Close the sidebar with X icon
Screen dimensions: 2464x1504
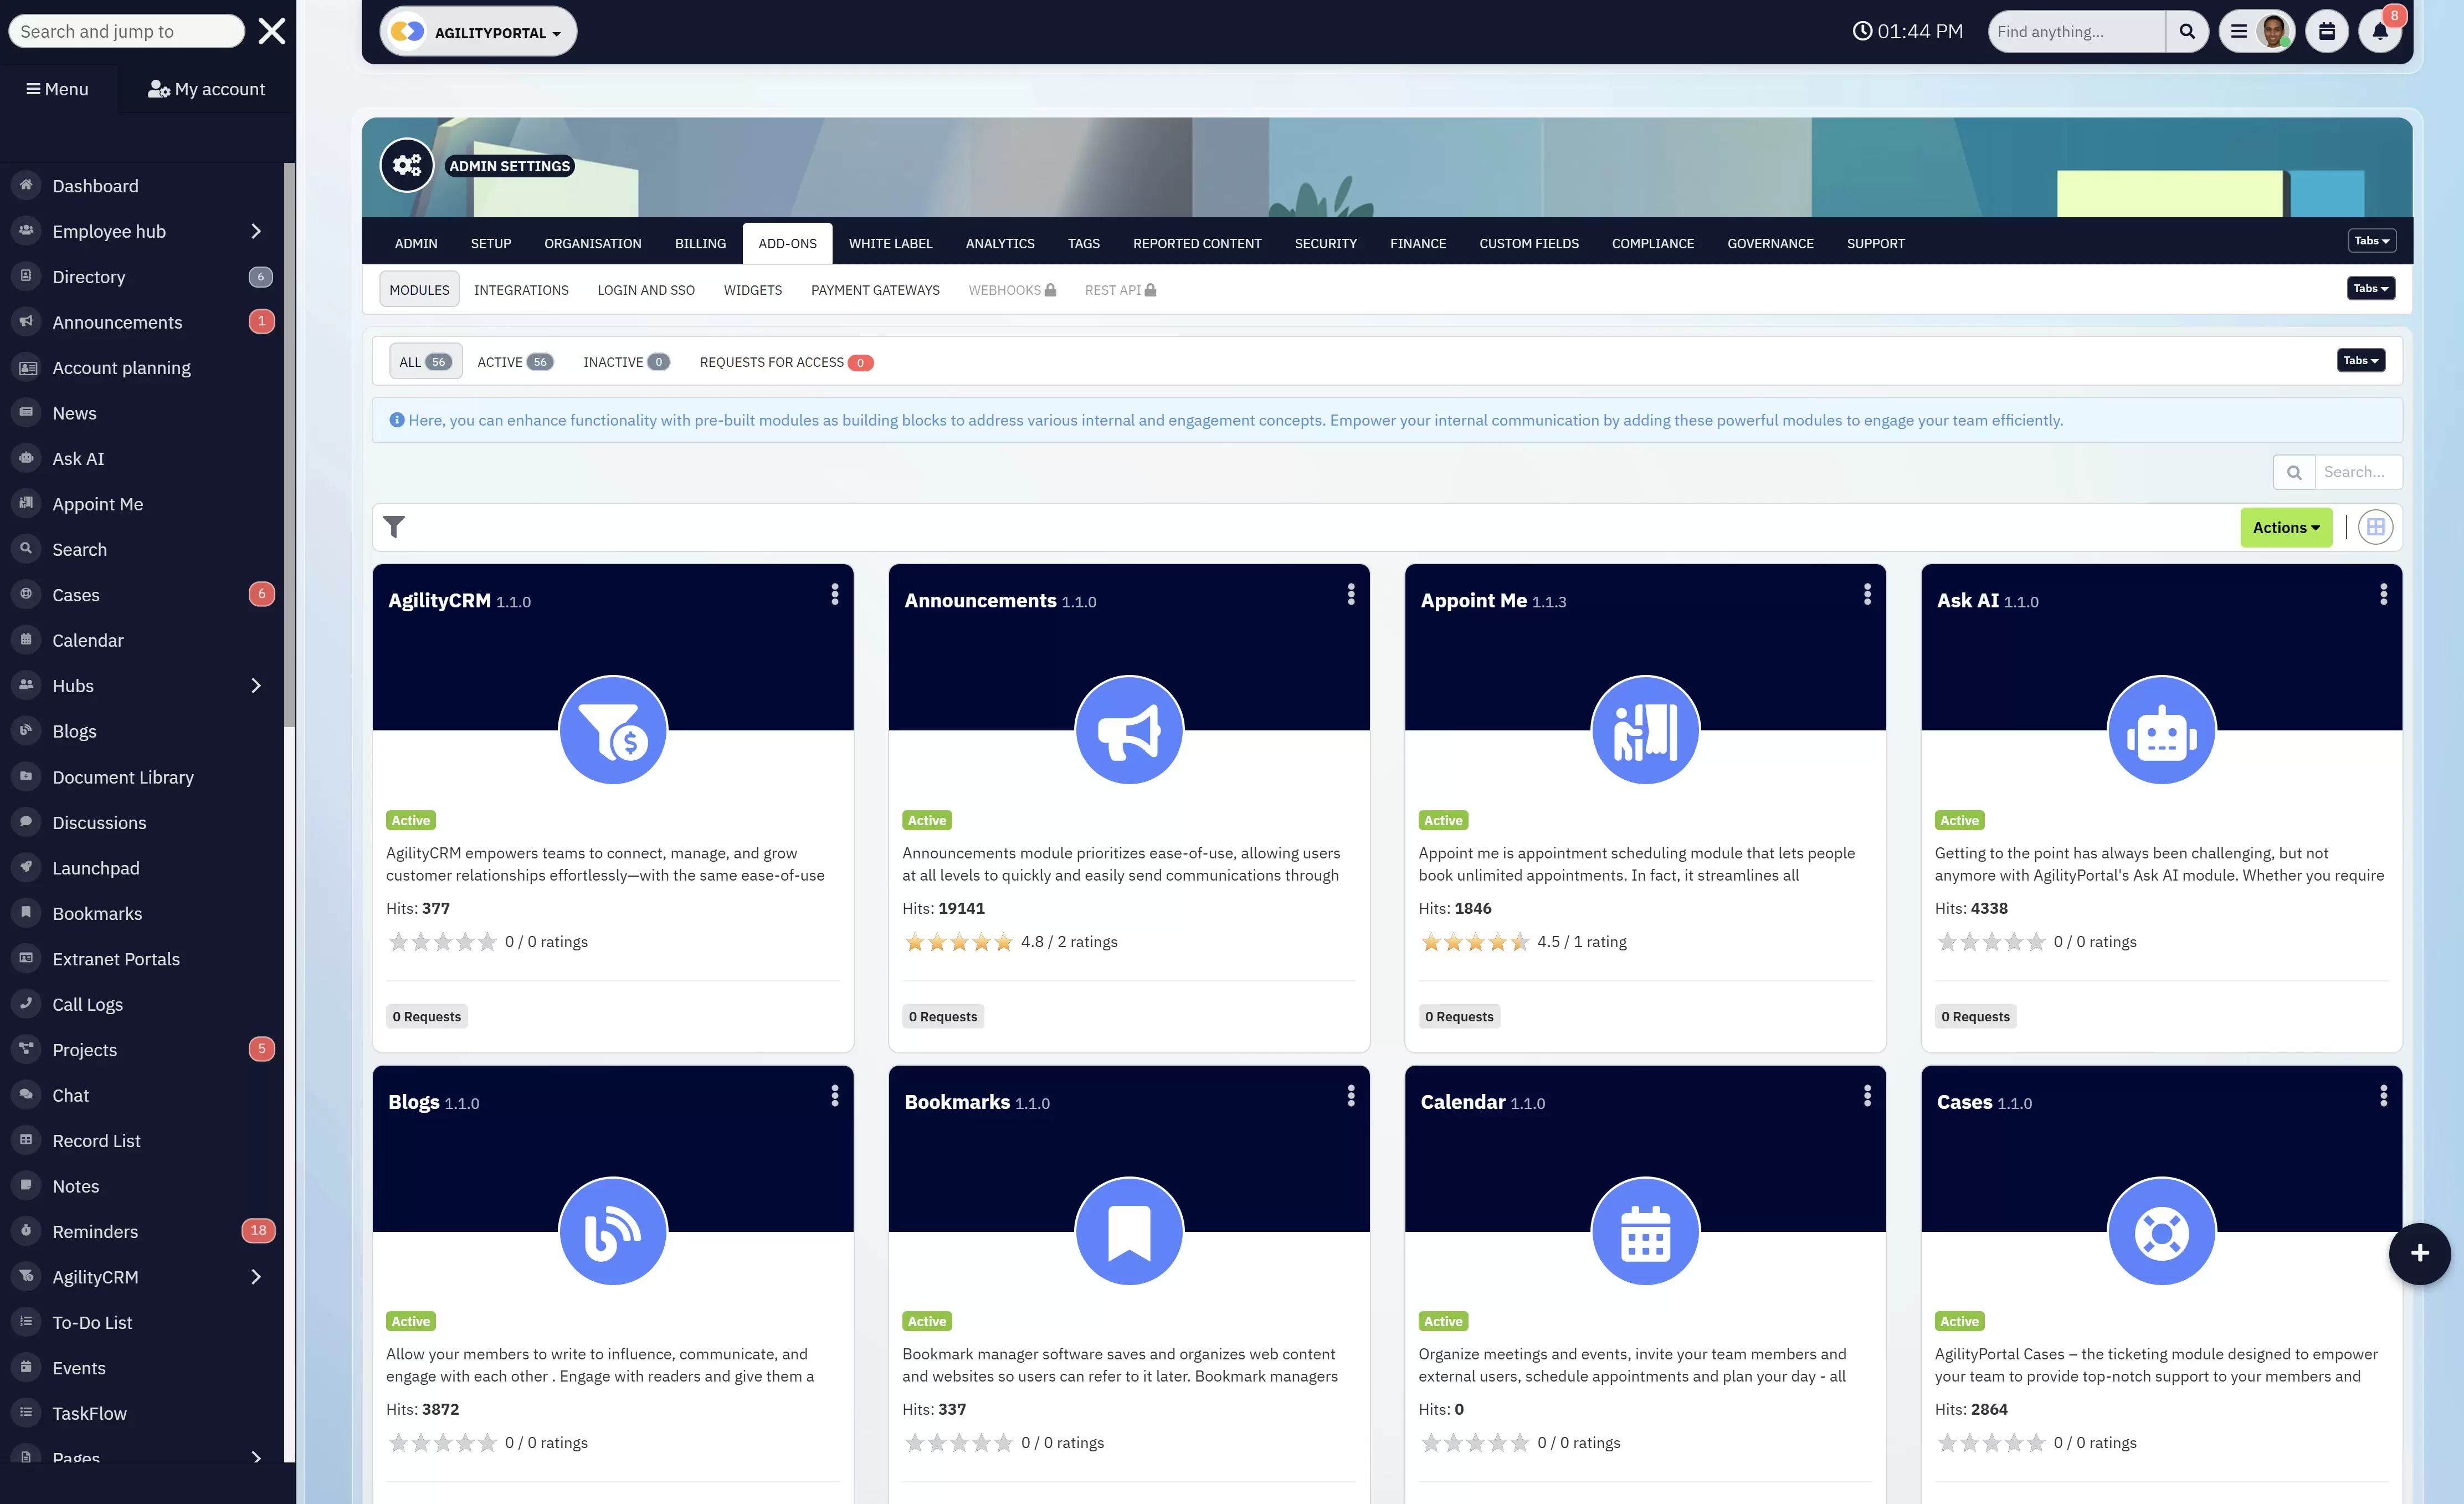point(271,32)
